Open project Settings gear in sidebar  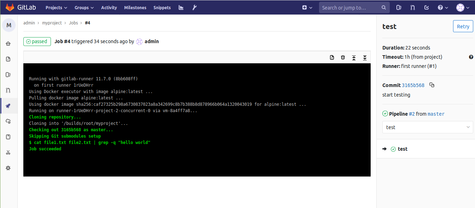coord(8,168)
